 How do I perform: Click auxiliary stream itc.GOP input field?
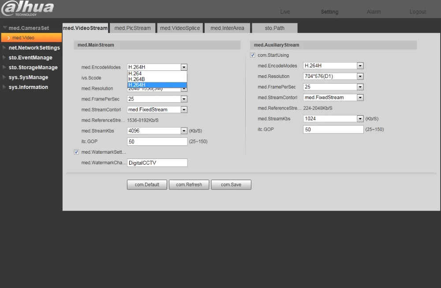pyautogui.click(x=333, y=129)
